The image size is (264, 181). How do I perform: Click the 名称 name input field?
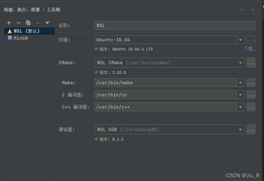[175, 25]
